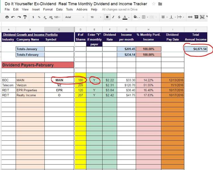Star this spreadsheet document
Screen dimensions: 213x170
[154, 4]
